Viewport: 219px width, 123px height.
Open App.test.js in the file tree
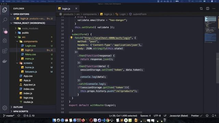[29, 84]
